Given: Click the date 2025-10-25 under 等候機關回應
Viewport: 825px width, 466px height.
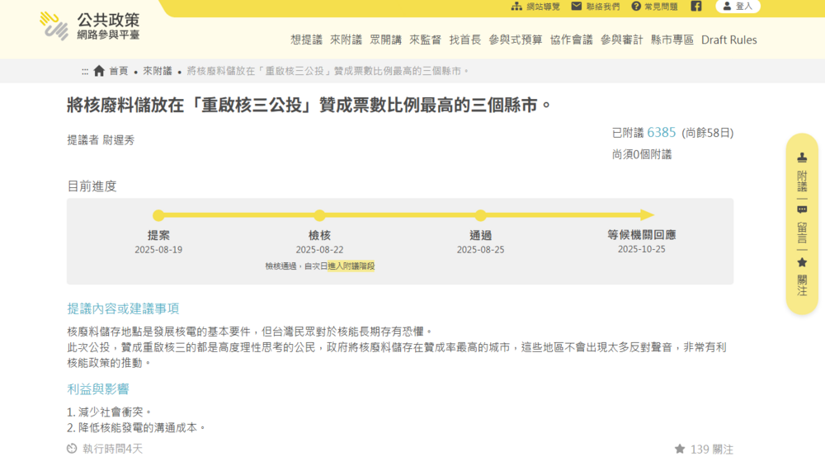Looking at the screenshot, I should coord(641,249).
